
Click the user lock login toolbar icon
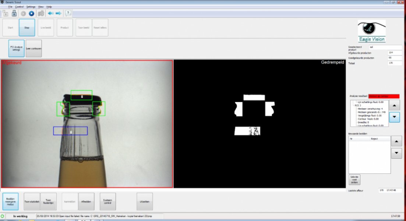coord(14,13)
